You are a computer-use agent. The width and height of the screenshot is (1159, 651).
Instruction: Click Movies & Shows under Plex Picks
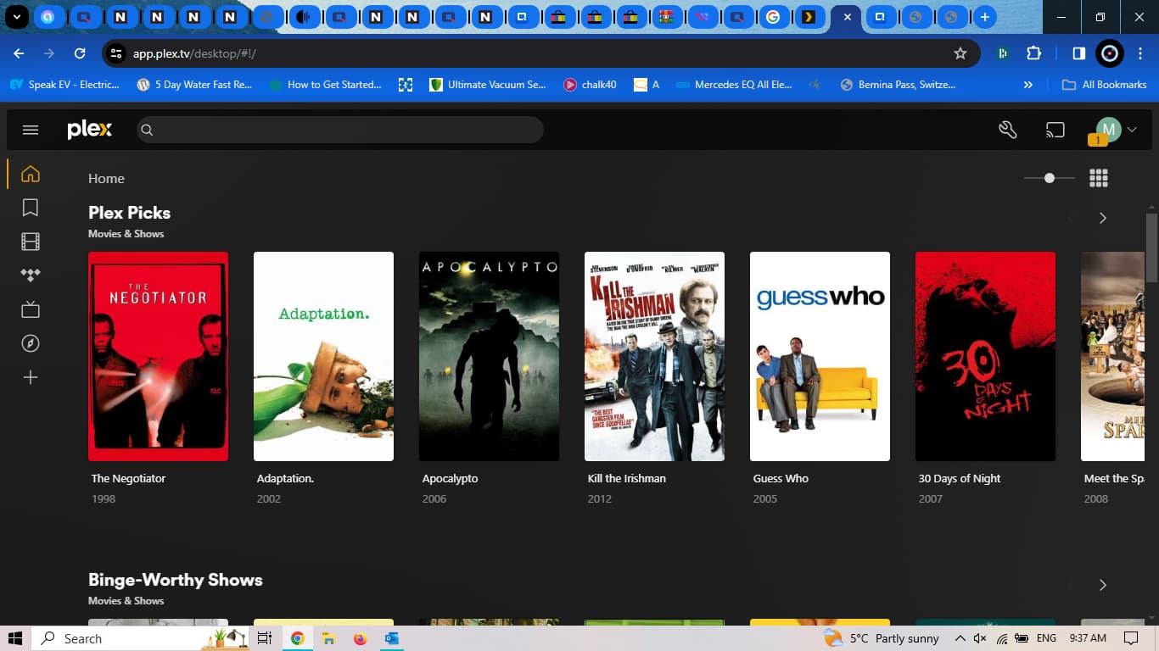(x=126, y=234)
